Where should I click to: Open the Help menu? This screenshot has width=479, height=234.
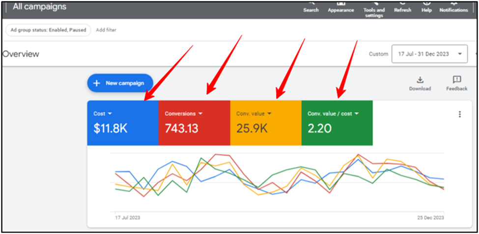point(426,8)
